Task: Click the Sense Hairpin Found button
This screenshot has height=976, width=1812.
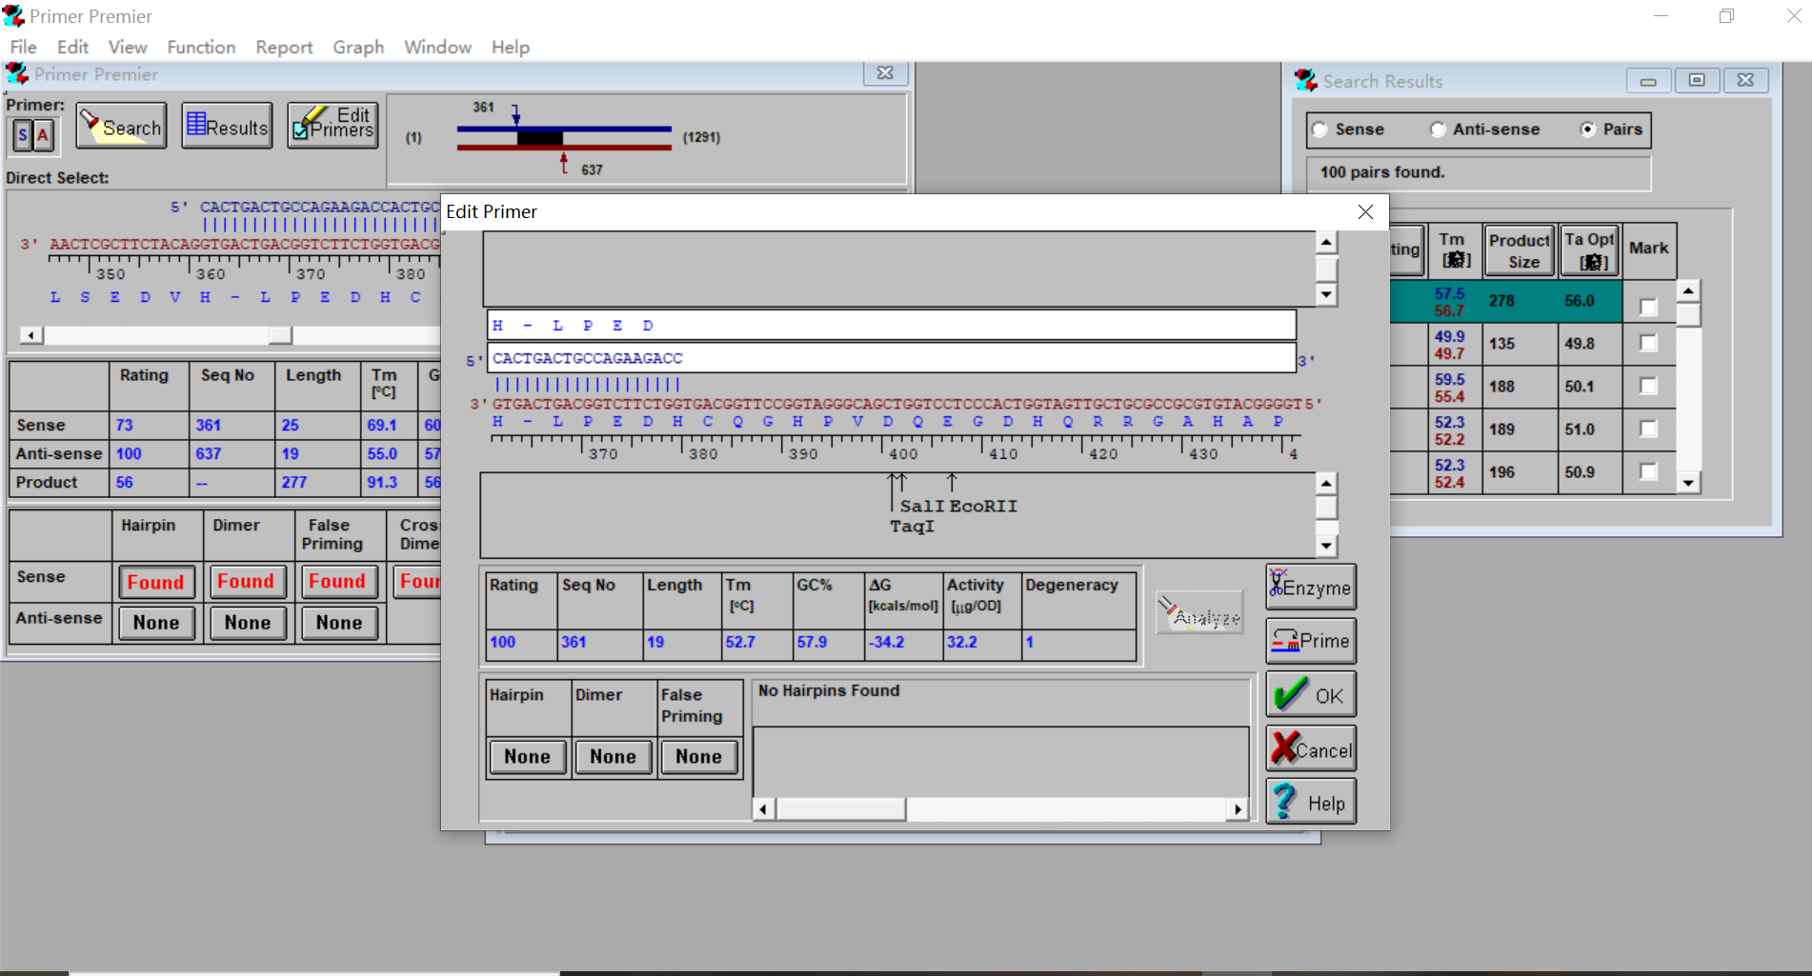Action: point(156,582)
